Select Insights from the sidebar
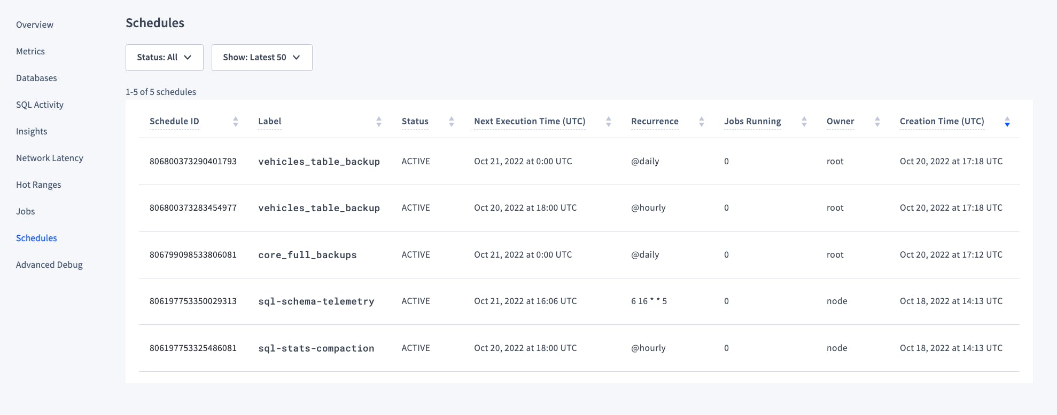Screen dimensions: 1057x415 pos(32,131)
